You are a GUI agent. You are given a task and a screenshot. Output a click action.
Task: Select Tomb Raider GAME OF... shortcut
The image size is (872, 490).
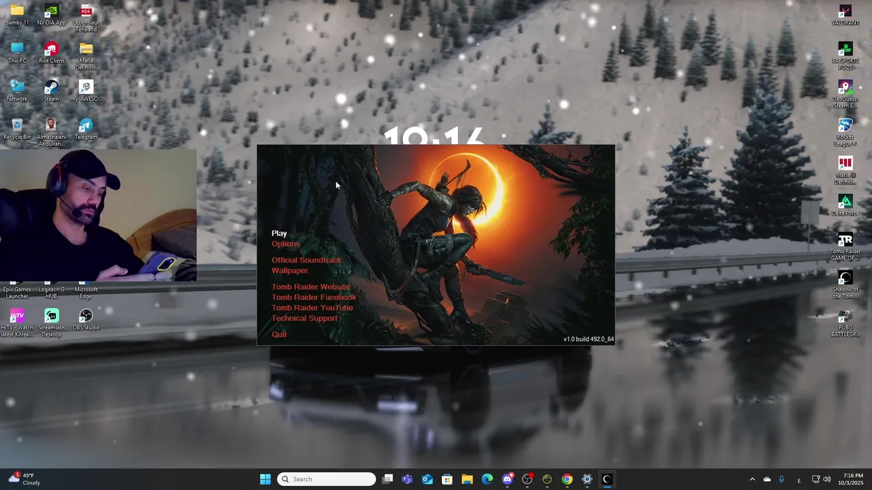tap(845, 247)
